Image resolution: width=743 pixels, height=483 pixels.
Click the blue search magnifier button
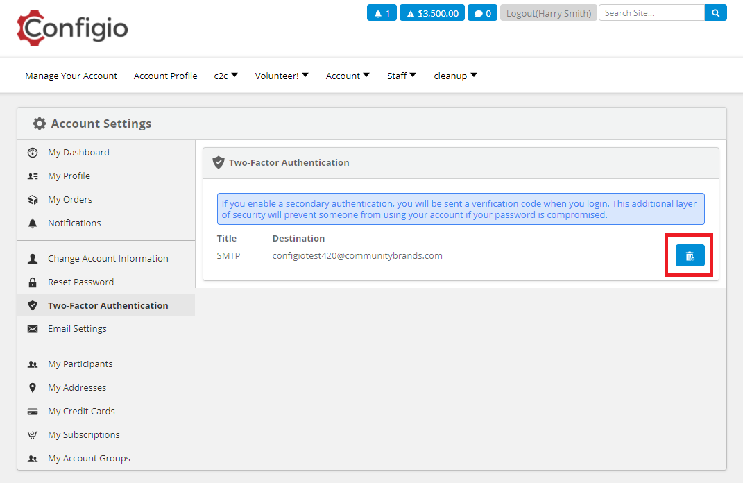(x=715, y=12)
